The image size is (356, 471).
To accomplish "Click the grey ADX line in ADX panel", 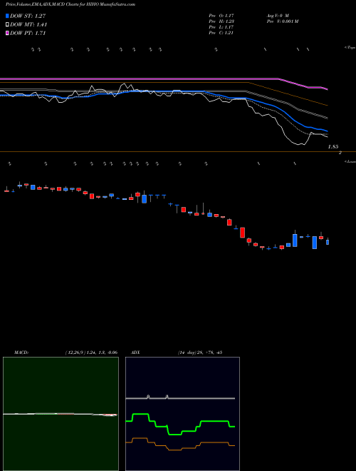I will (x=180, y=398).
